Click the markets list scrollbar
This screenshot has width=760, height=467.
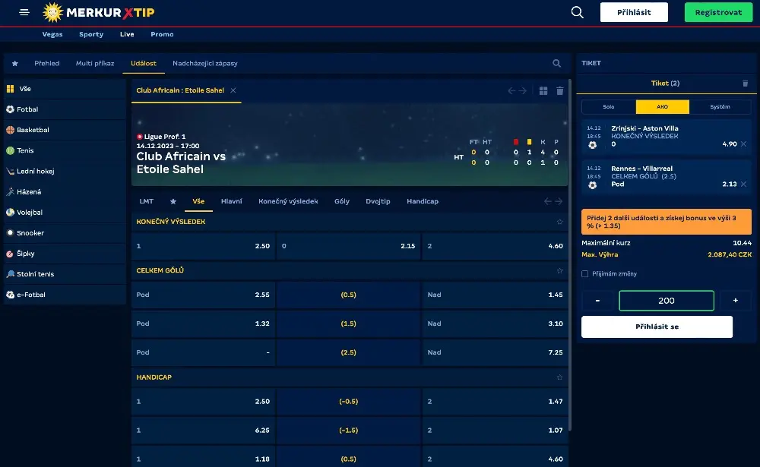[570, 255]
